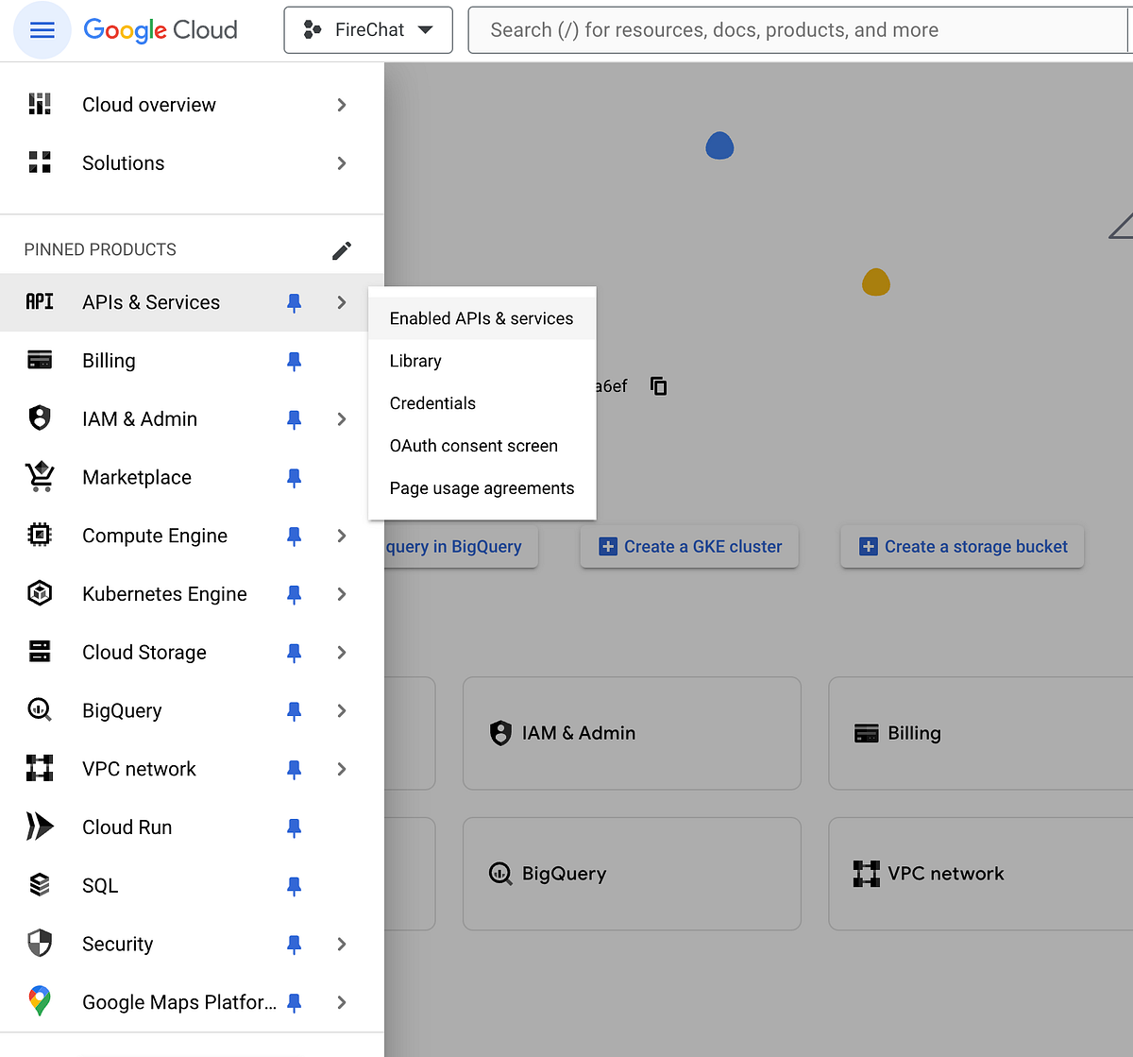Unpin APIs & Services from pinned products
The width and height of the screenshot is (1133, 1057).
(294, 302)
